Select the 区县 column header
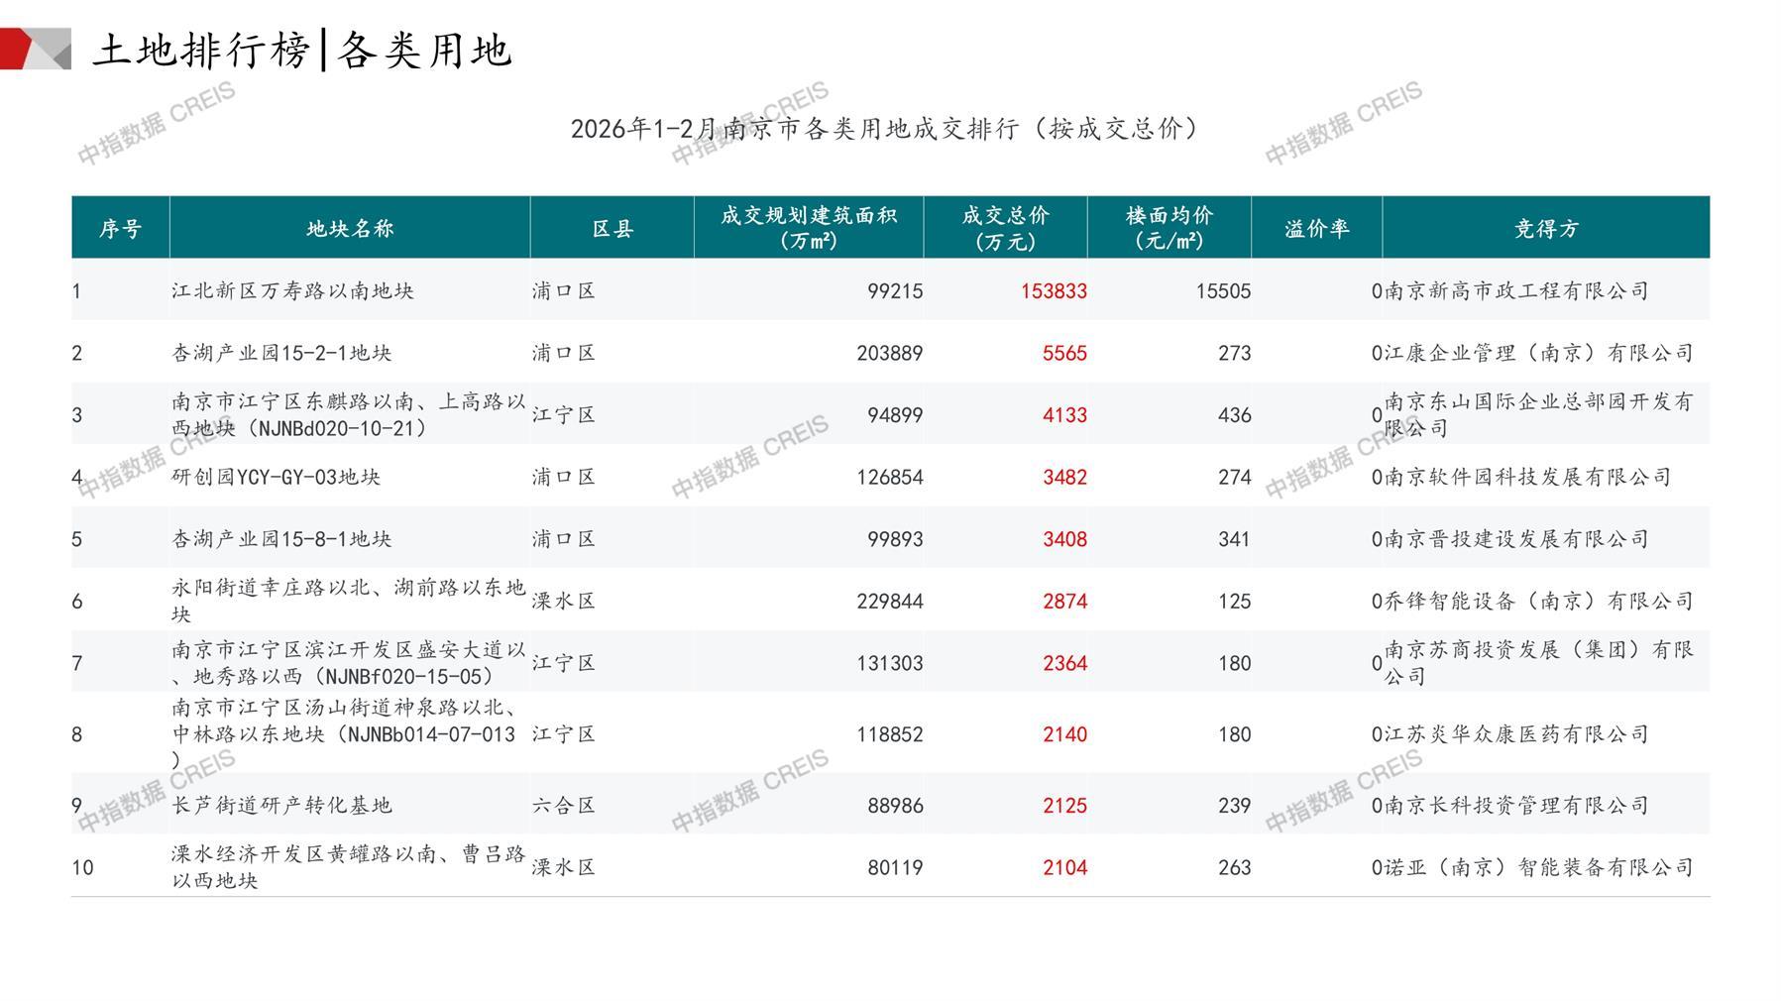The width and height of the screenshot is (1781, 1001). (x=612, y=229)
